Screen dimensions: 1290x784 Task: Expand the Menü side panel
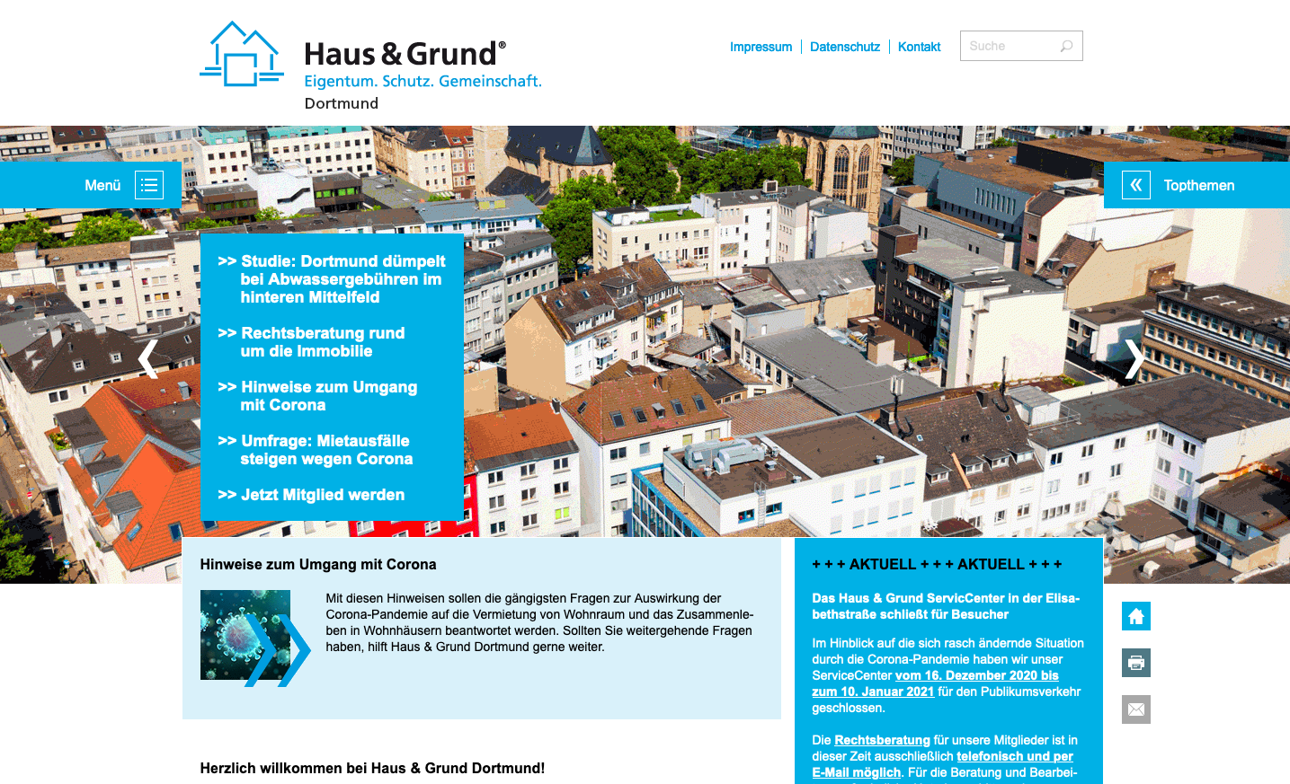[x=102, y=185]
